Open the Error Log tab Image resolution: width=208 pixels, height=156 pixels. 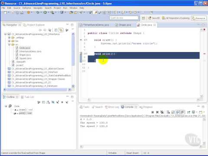pos(112,107)
